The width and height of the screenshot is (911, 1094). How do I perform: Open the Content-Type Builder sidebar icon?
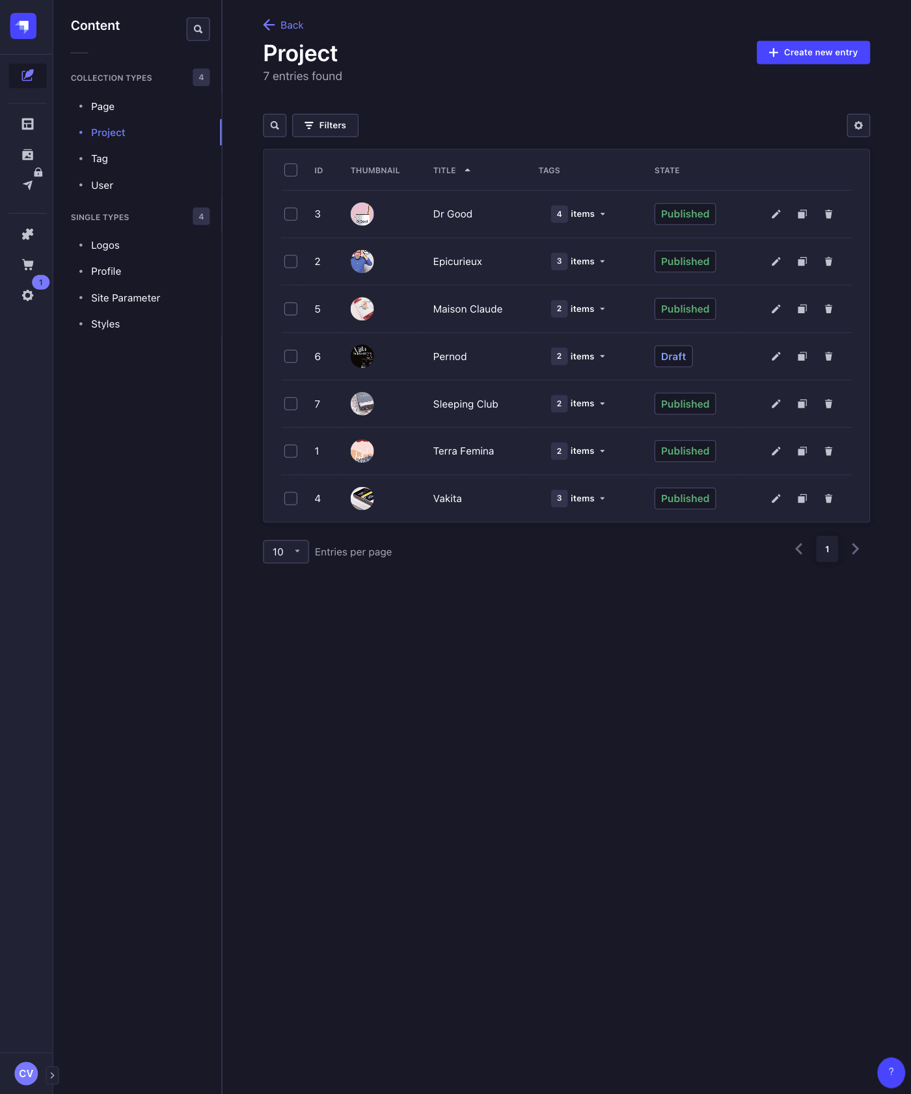(x=27, y=124)
